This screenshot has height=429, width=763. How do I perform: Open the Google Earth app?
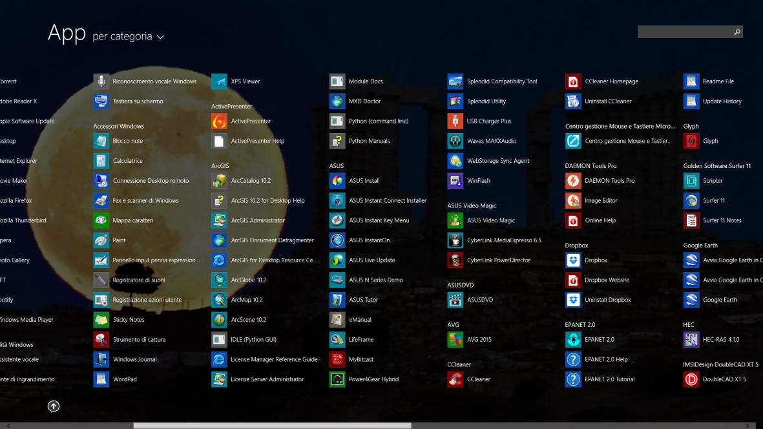(x=691, y=300)
